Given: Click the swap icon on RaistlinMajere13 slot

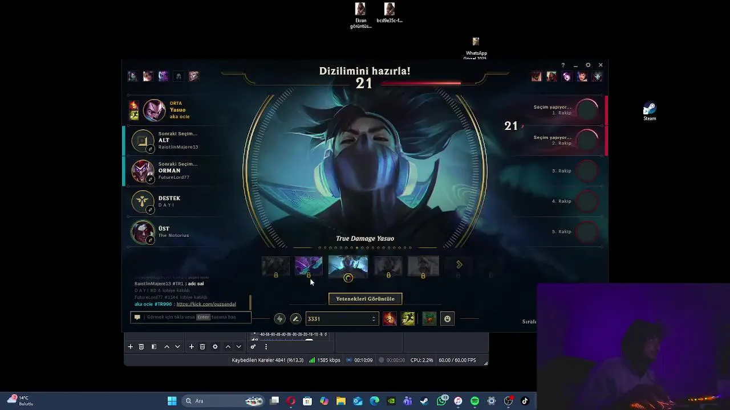Looking at the screenshot, I should click(x=150, y=149).
